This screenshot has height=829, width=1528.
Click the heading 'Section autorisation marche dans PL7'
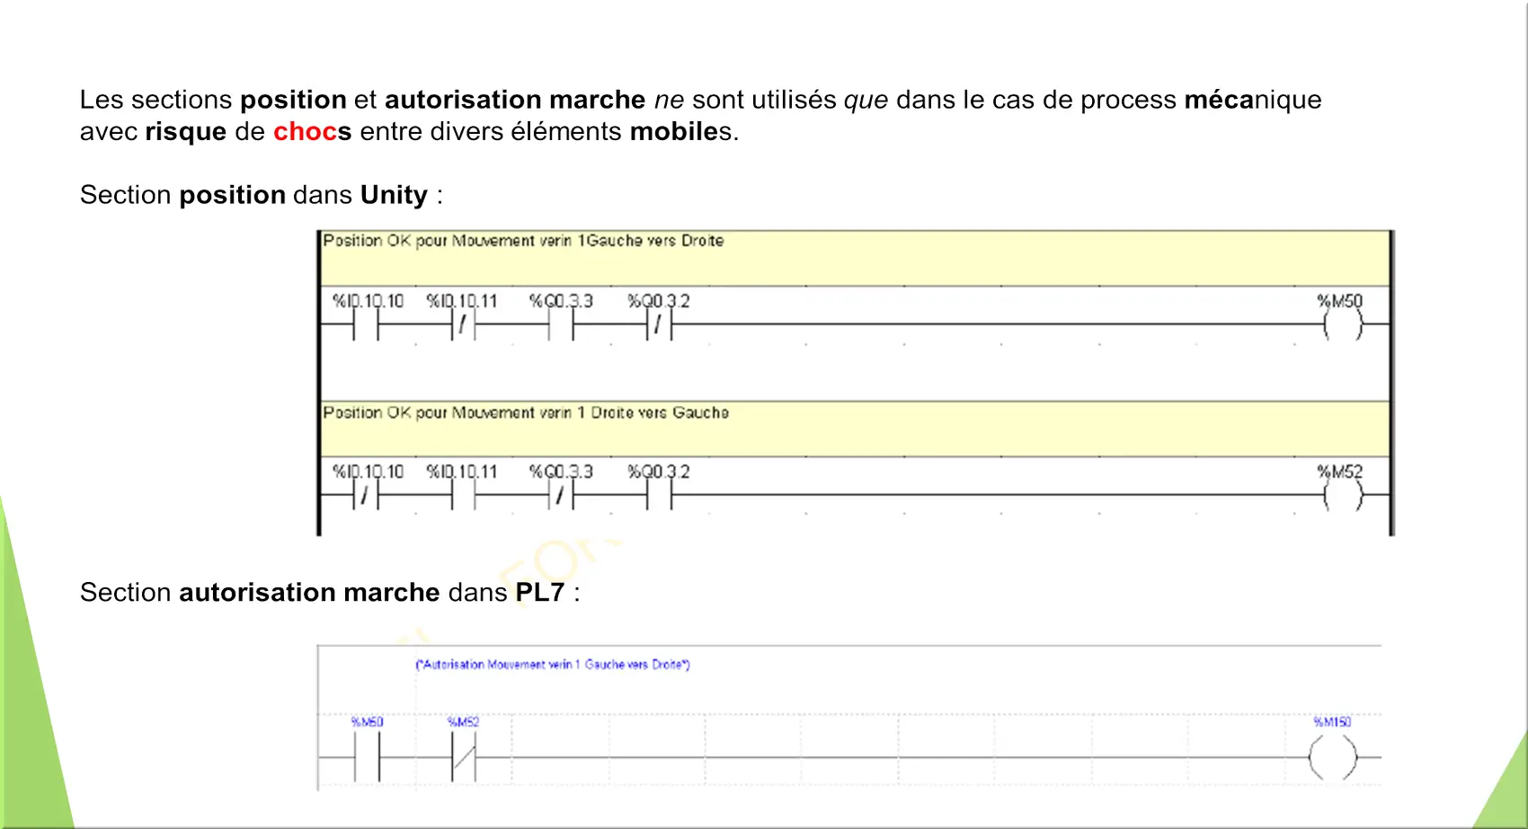pos(330,593)
